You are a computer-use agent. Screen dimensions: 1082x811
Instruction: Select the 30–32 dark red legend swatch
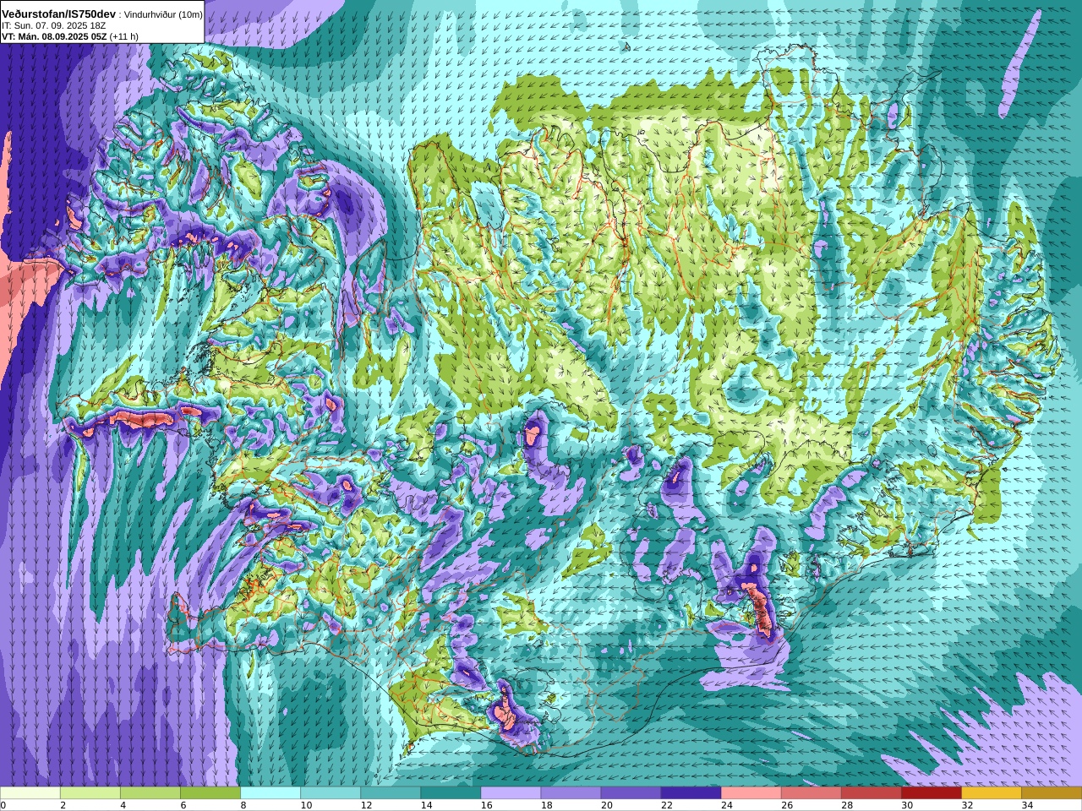coord(931,793)
